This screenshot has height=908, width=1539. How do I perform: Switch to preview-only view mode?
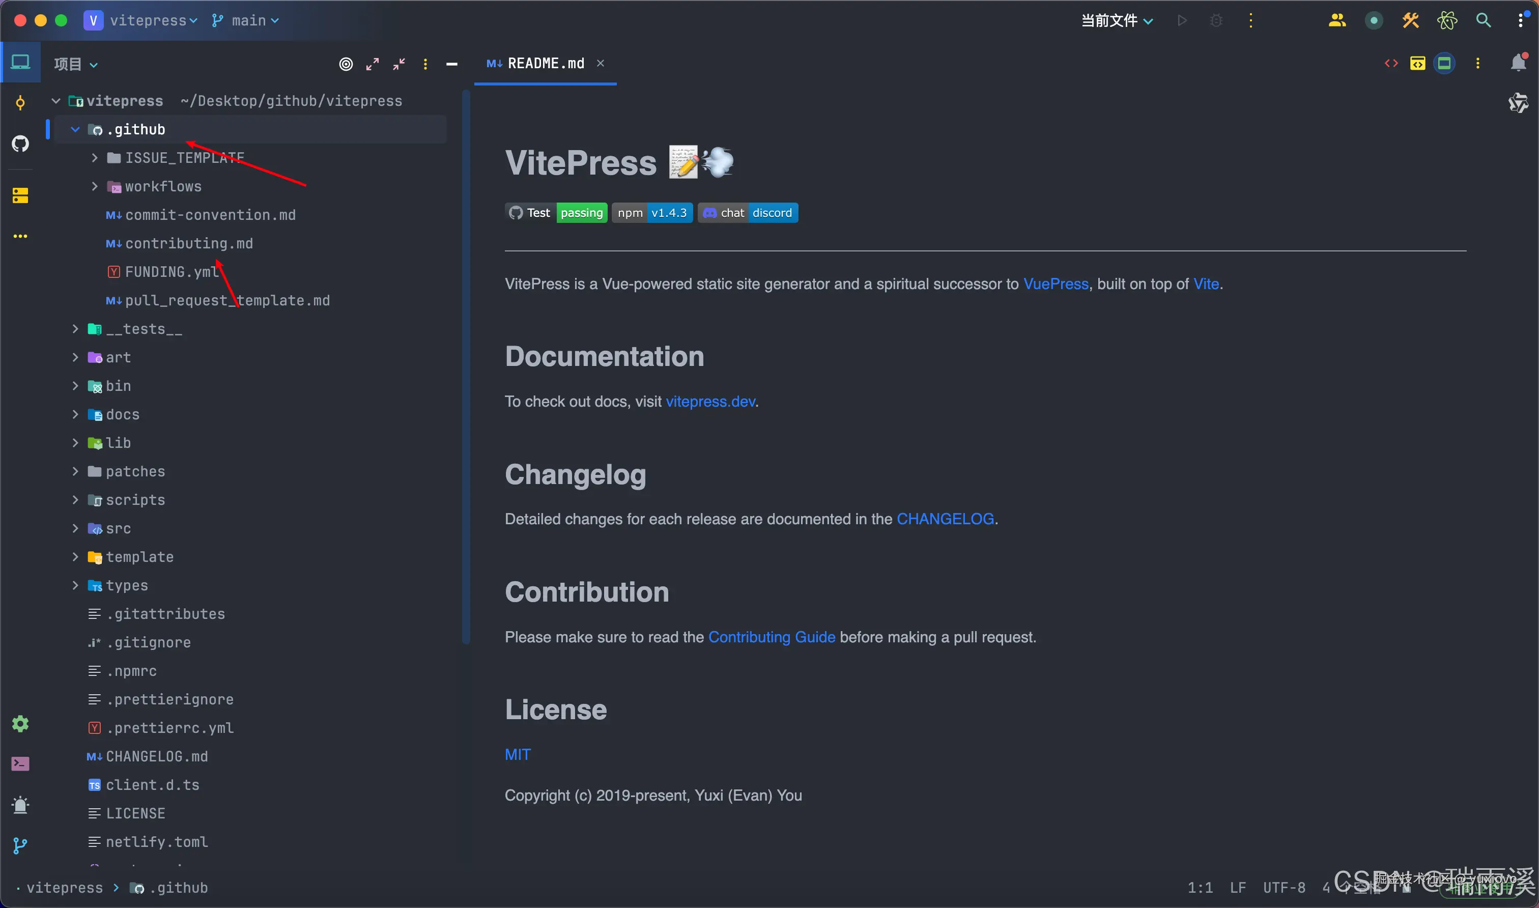pyautogui.click(x=1444, y=63)
